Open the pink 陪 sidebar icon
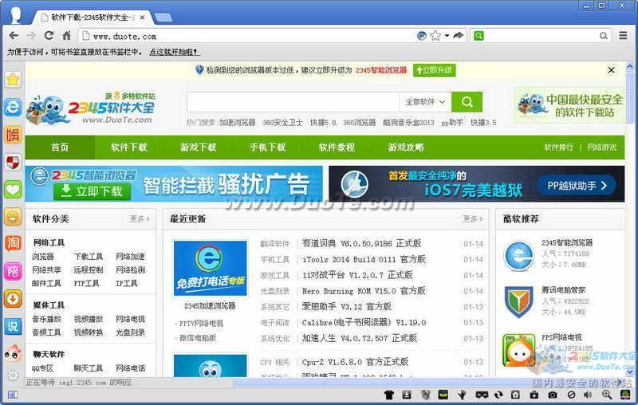The width and height of the screenshot is (638, 405). 13,271
